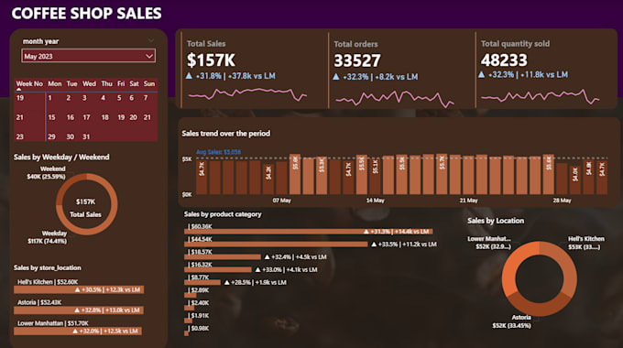Viewport: 623px width, 348px height.
Task: Click the 21 May axis label
Action: tap(469, 201)
